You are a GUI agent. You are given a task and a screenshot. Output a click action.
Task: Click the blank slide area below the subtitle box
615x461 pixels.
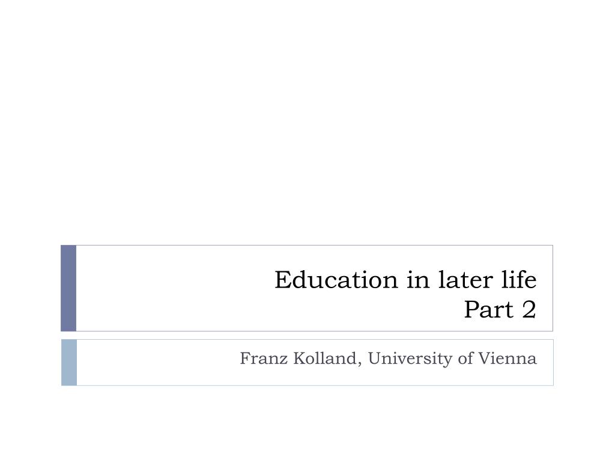307,423
